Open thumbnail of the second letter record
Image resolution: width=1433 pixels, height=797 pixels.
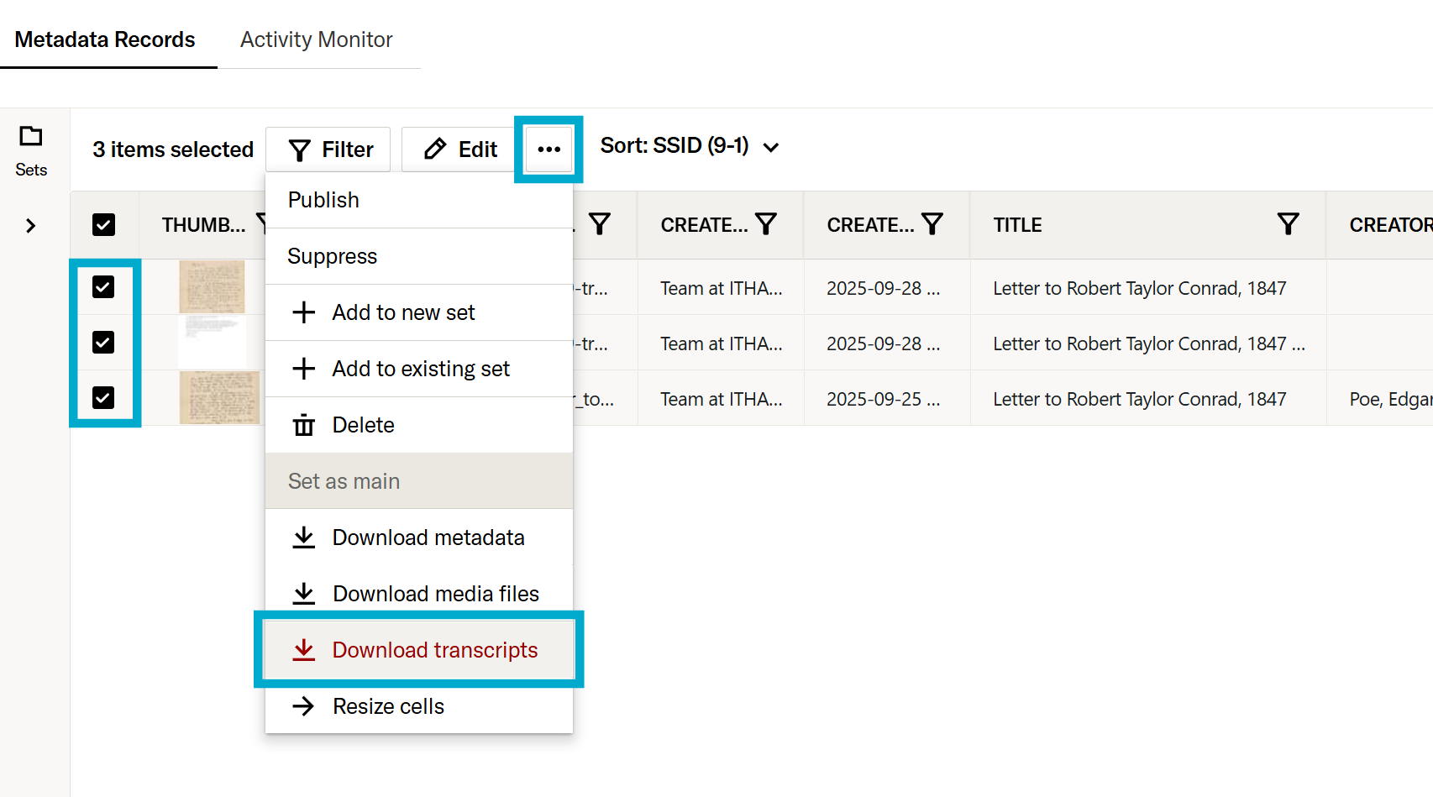(212, 343)
